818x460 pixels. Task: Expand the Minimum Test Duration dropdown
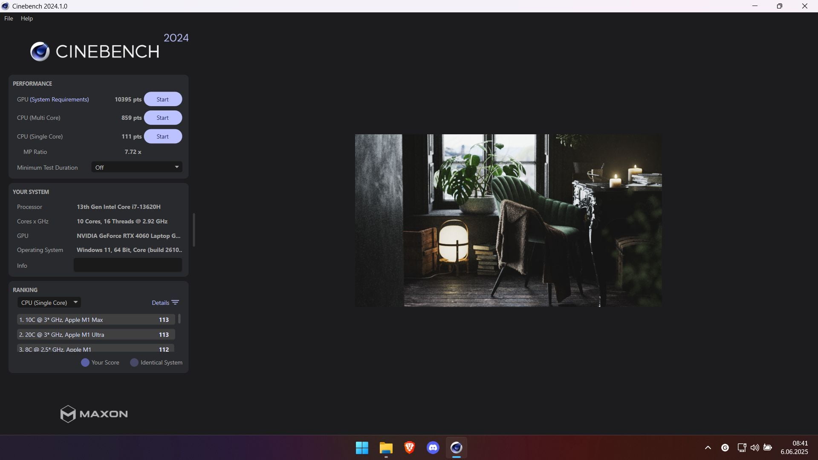pyautogui.click(x=137, y=167)
